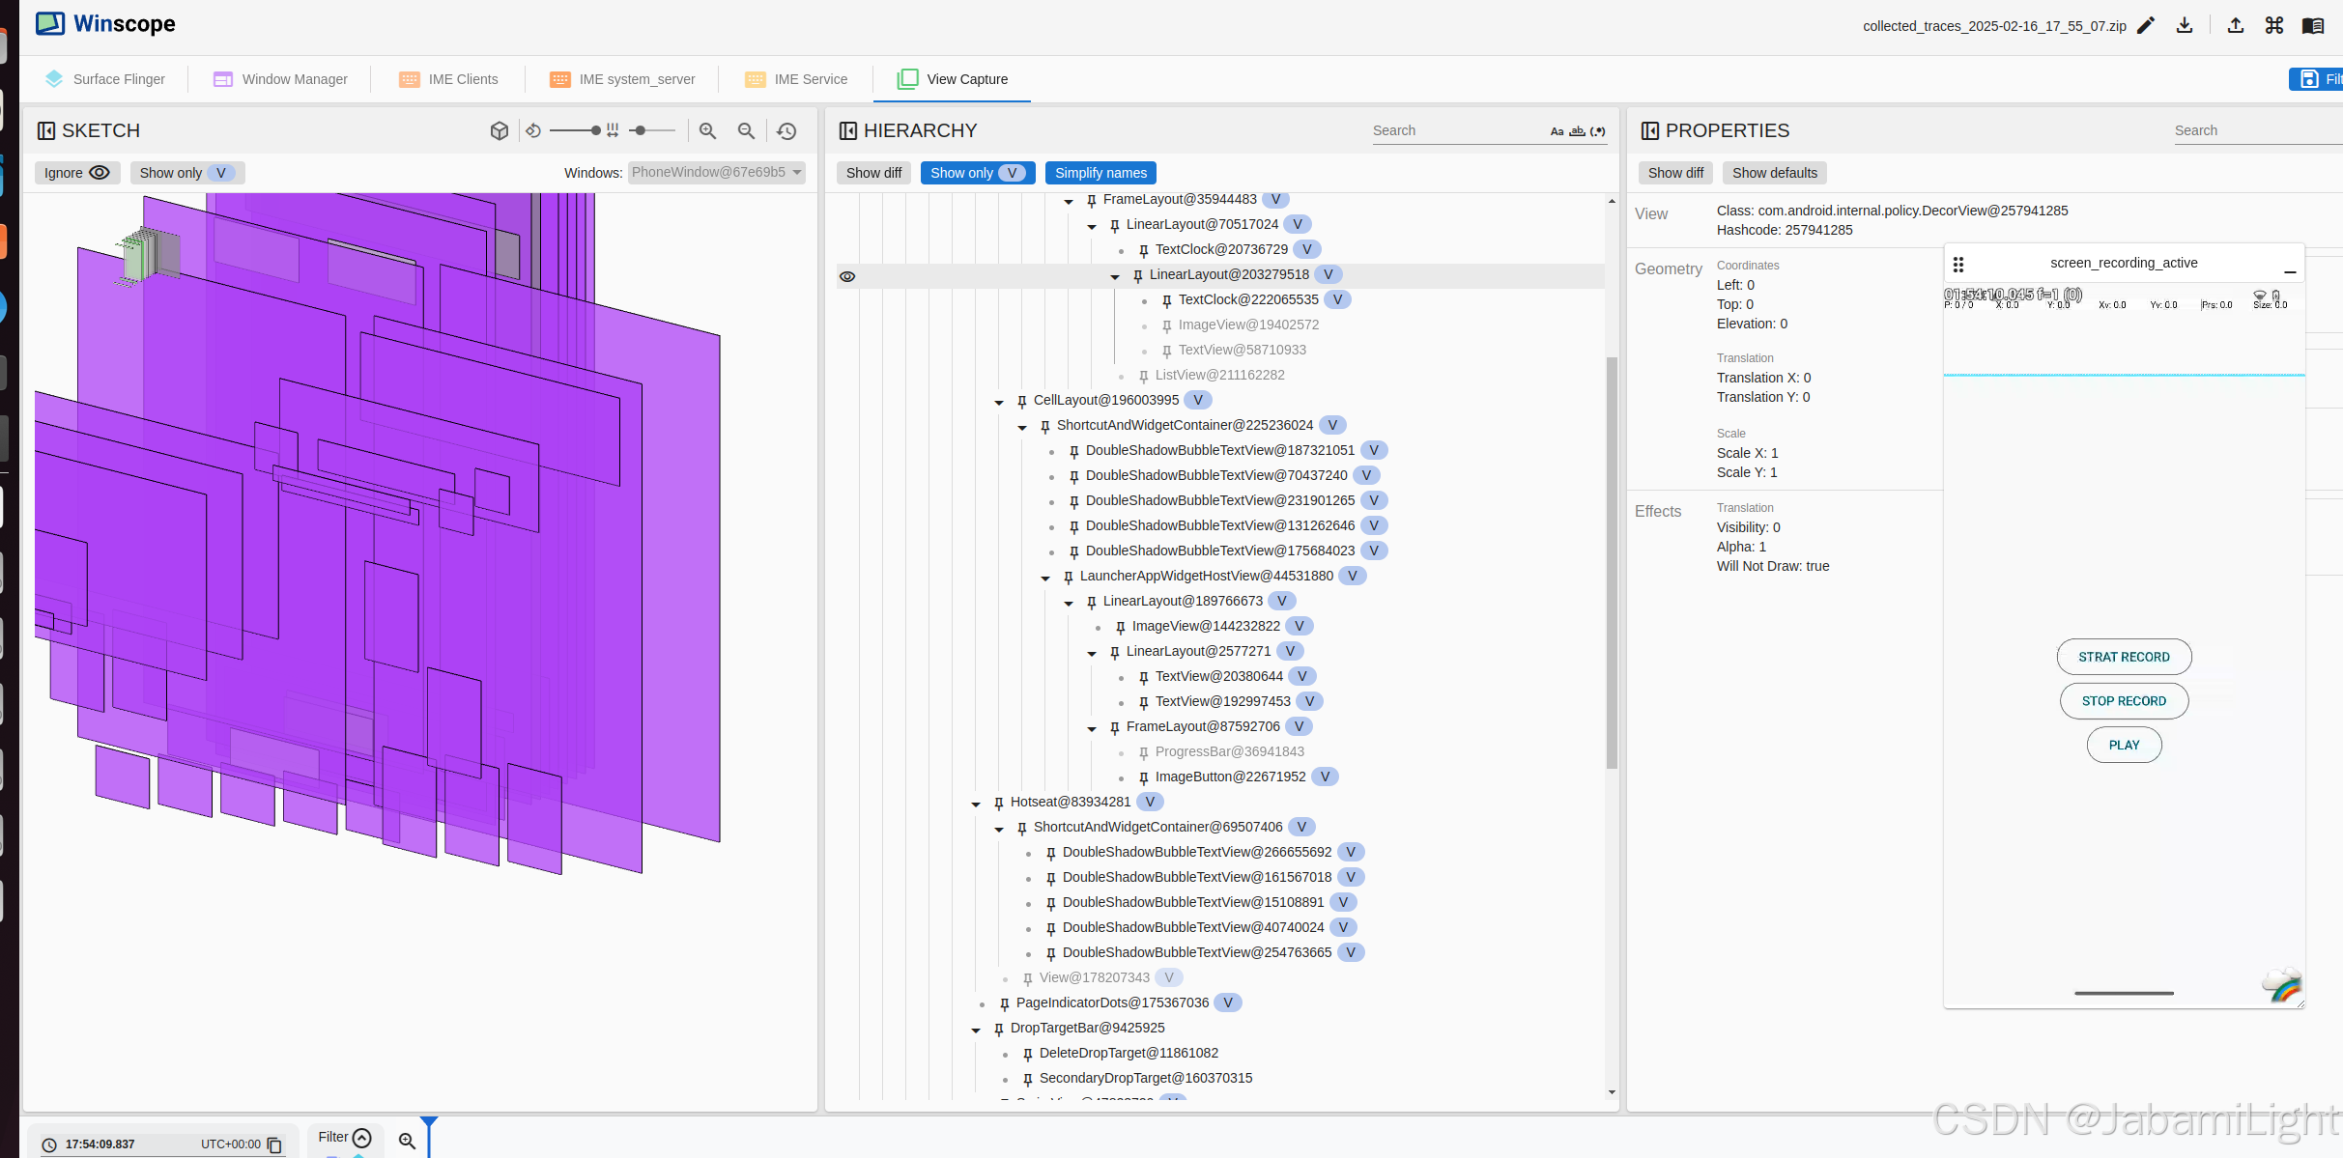The width and height of the screenshot is (2343, 1158).
Task: Toggle Simplify names in Hierarchy
Action: 1100,173
